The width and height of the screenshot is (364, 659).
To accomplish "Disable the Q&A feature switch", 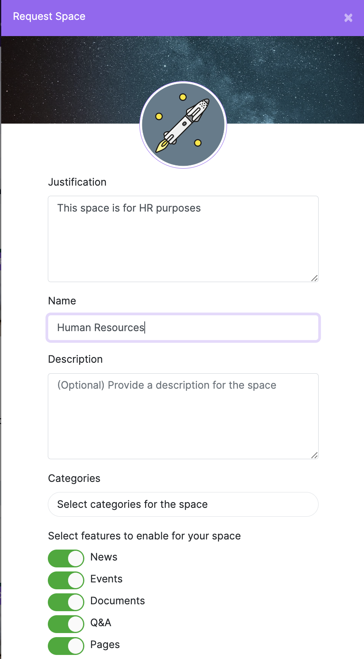I will point(66,624).
